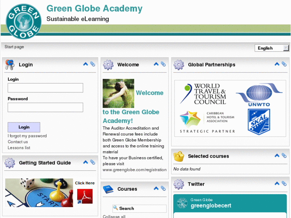Screen dimensions: 291x218
Task: Open the Lessons list link
Action: pos(19,148)
